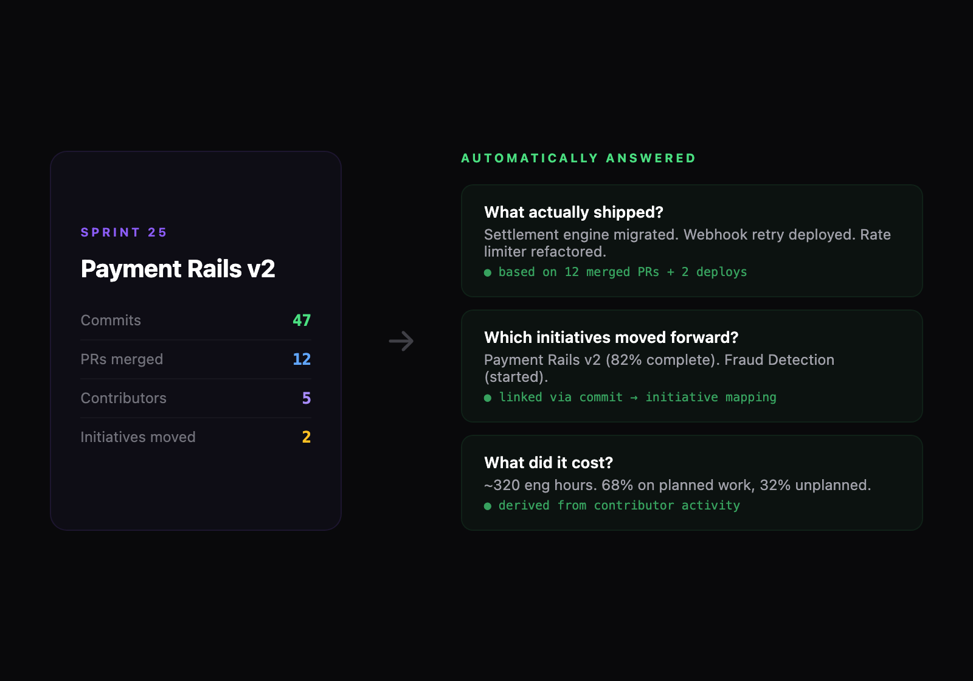
Task: Toggle the contributor activity source badge
Action: [619, 505]
